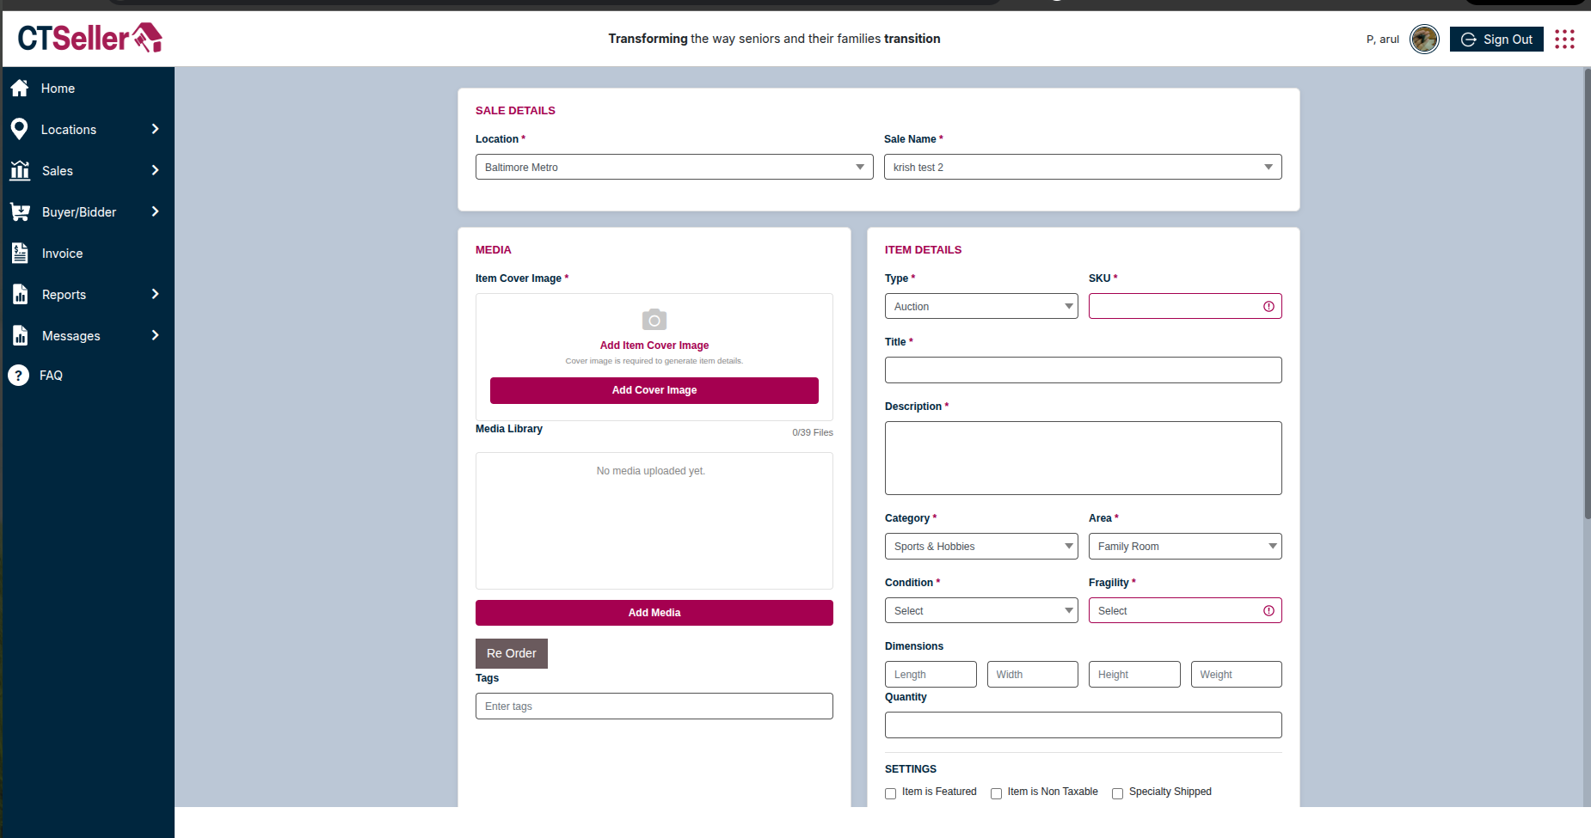Open the Category dropdown
Image resolution: width=1591 pixels, height=838 pixels.
(980, 547)
